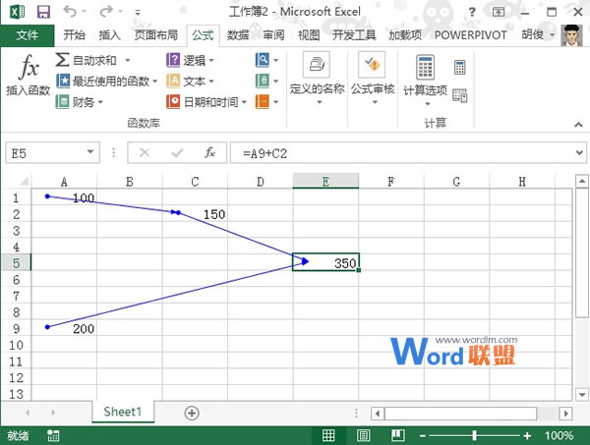Click the macro recording icon in status bar
Image resolution: width=590 pixels, height=445 pixels.
click(x=53, y=435)
